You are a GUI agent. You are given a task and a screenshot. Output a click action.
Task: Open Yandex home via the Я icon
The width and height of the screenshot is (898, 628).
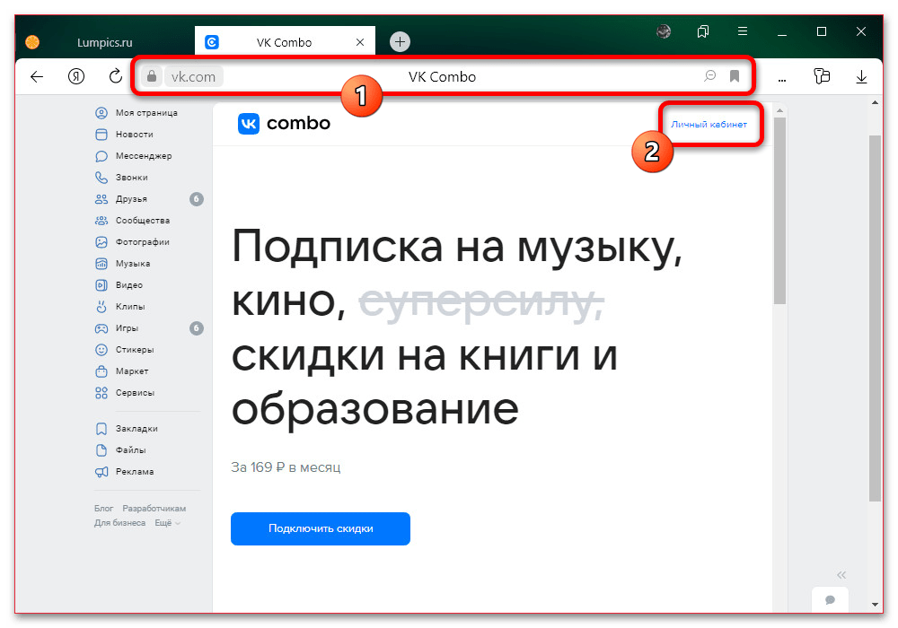(76, 76)
